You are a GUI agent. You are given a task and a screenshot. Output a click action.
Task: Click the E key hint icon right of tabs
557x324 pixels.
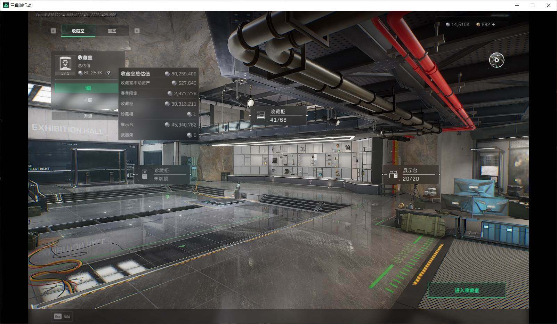tap(137, 31)
